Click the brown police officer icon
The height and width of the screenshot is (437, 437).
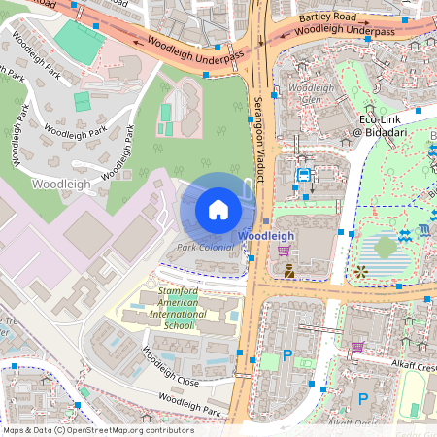pos(289,271)
